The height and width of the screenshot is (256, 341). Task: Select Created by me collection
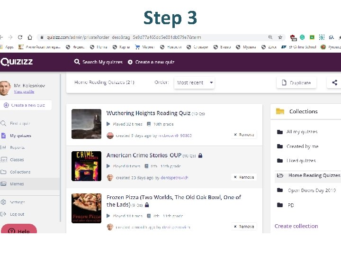click(298, 146)
